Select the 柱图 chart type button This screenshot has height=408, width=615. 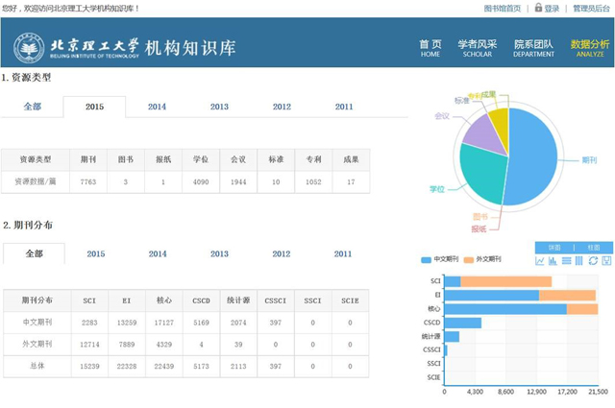593,247
